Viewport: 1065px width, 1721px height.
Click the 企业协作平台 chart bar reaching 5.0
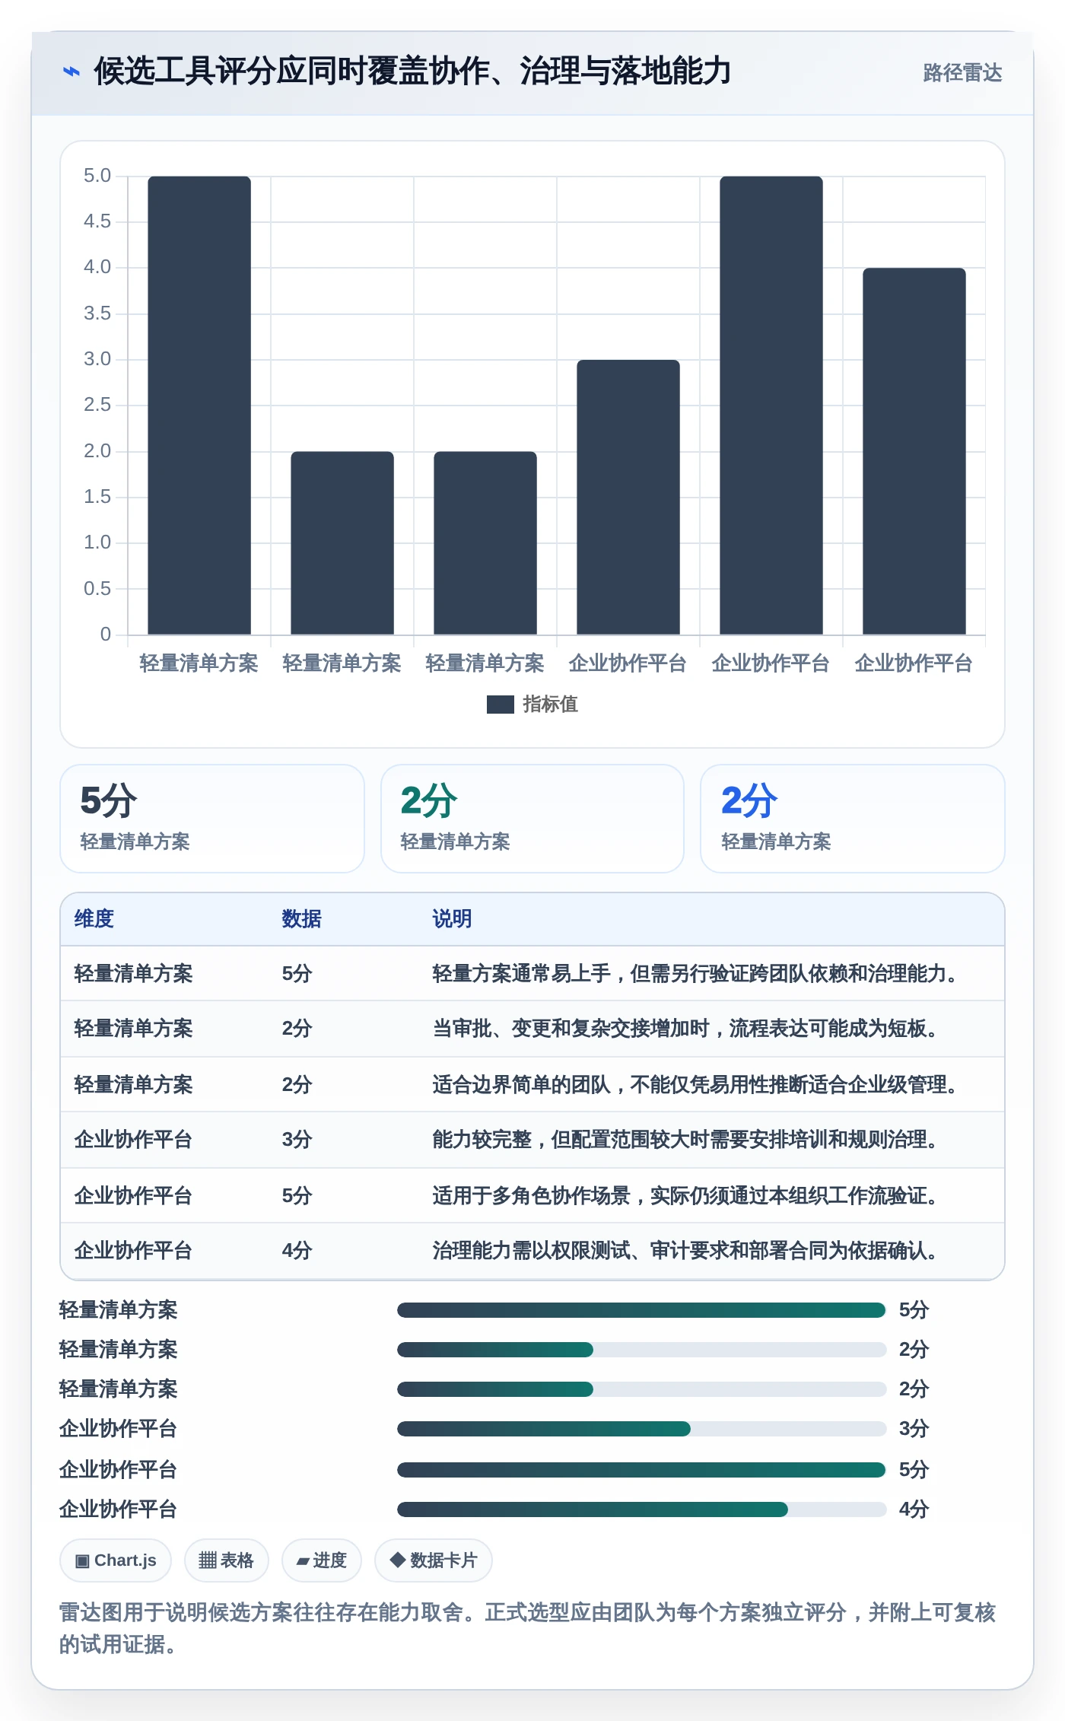(771, 406)
